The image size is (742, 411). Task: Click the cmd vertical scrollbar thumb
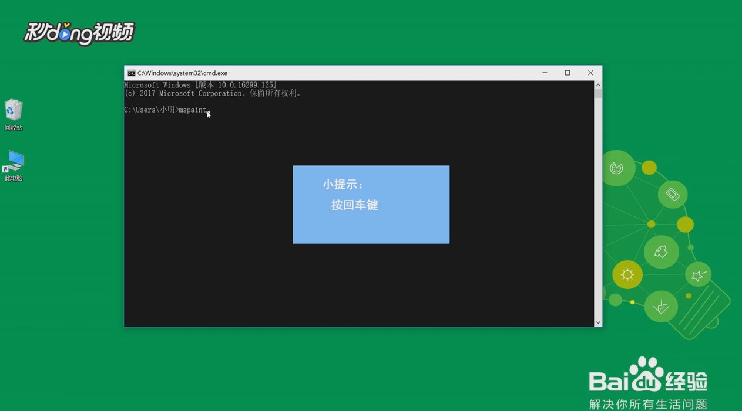598,94
